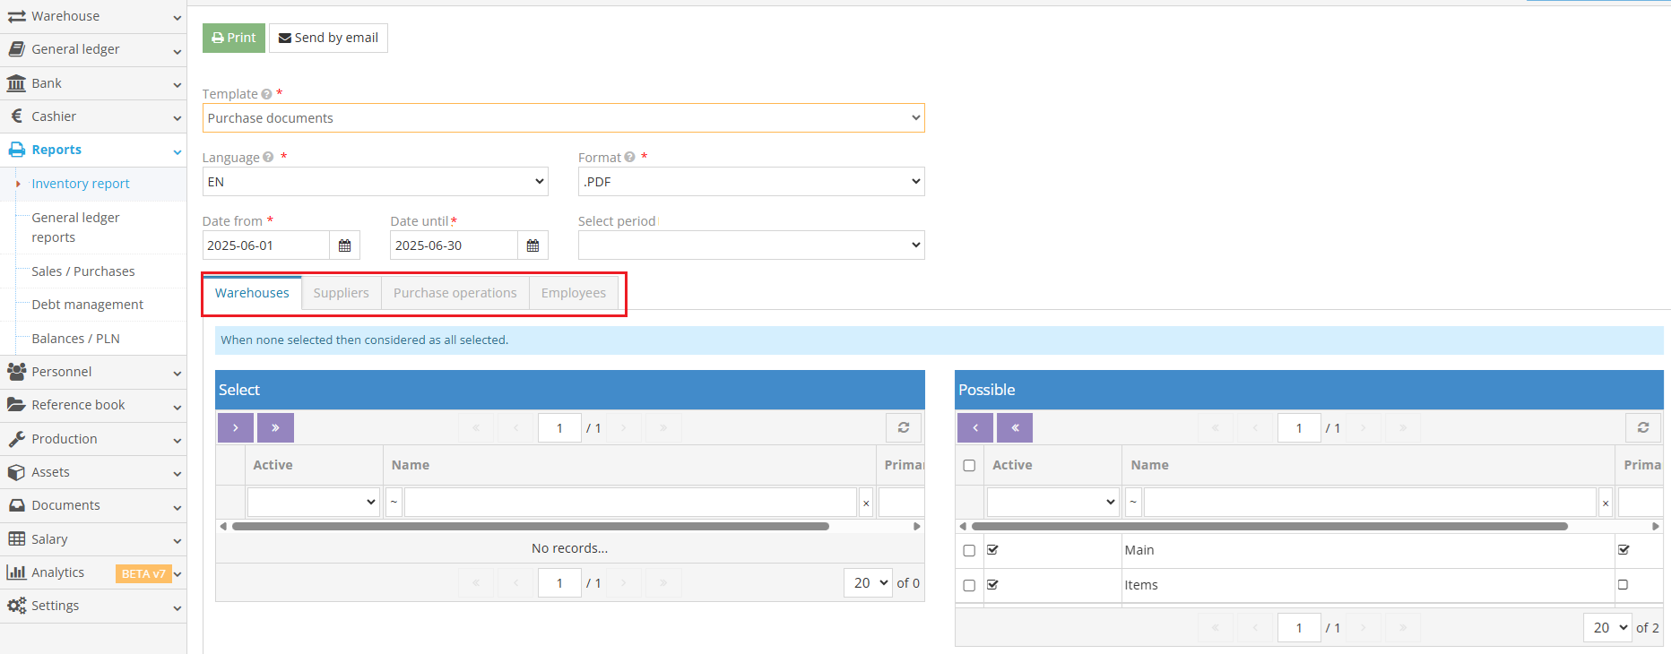Refresh the Select table
This screenshot has height=654, width=1671.
click(x=904, y=428)
